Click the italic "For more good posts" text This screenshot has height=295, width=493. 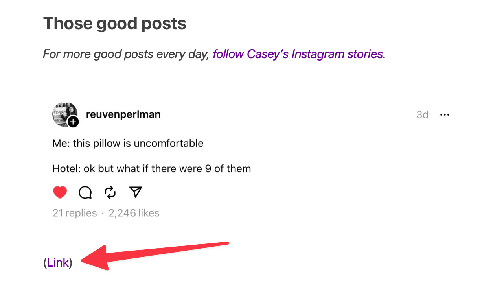pos(126,54)
